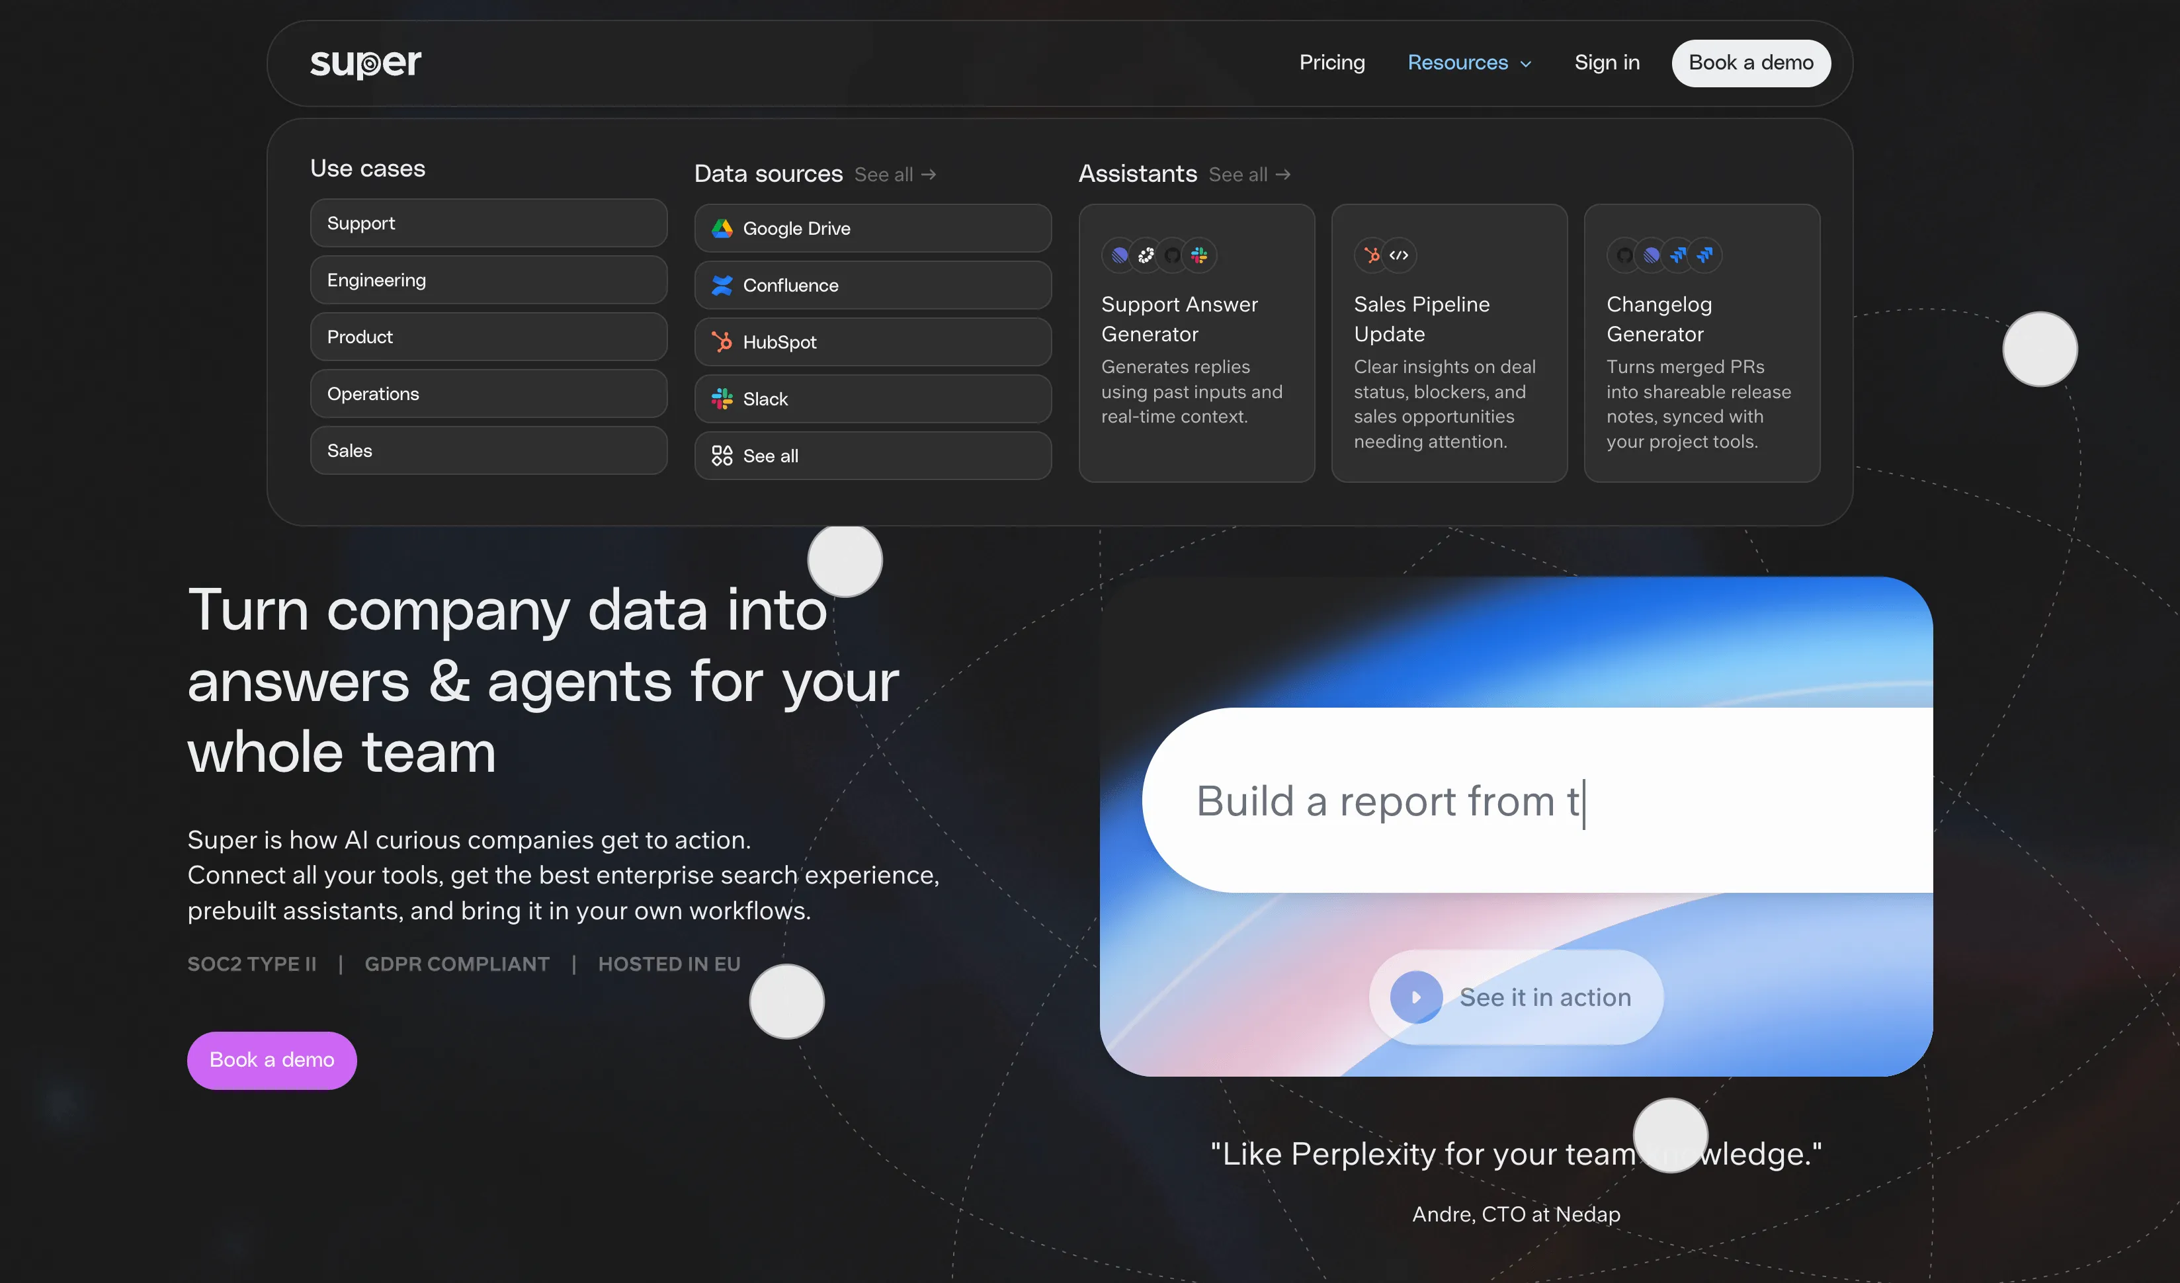The image size is (2180, 1283).
Task: Open the Confluence data source icon
Action: (722, 286)
